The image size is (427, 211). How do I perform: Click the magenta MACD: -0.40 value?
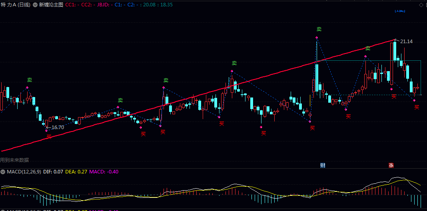click(x=104, y=172)
